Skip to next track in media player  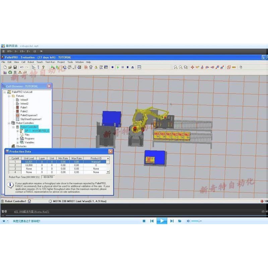[x=172, y=221]
